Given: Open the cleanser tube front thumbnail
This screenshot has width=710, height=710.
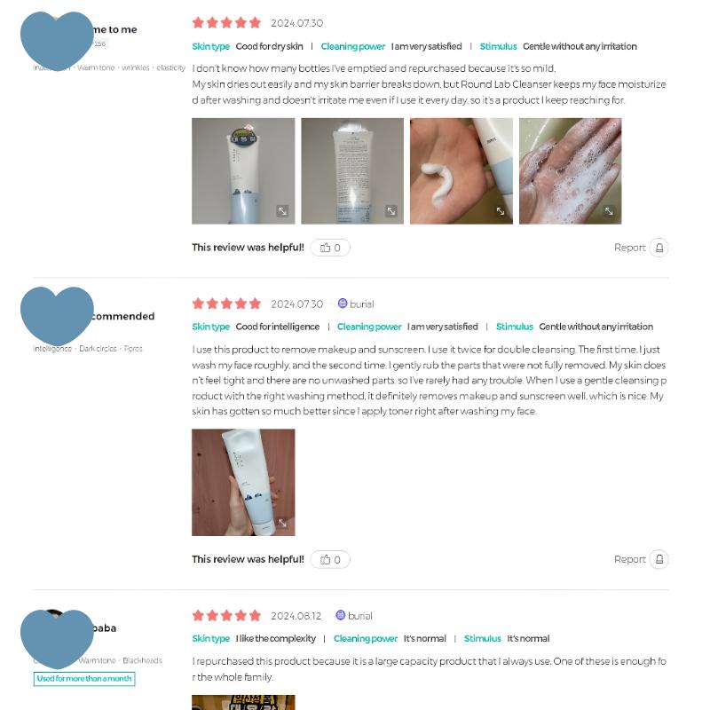Looking at the screenshot, I should click(x=243, y=171).
